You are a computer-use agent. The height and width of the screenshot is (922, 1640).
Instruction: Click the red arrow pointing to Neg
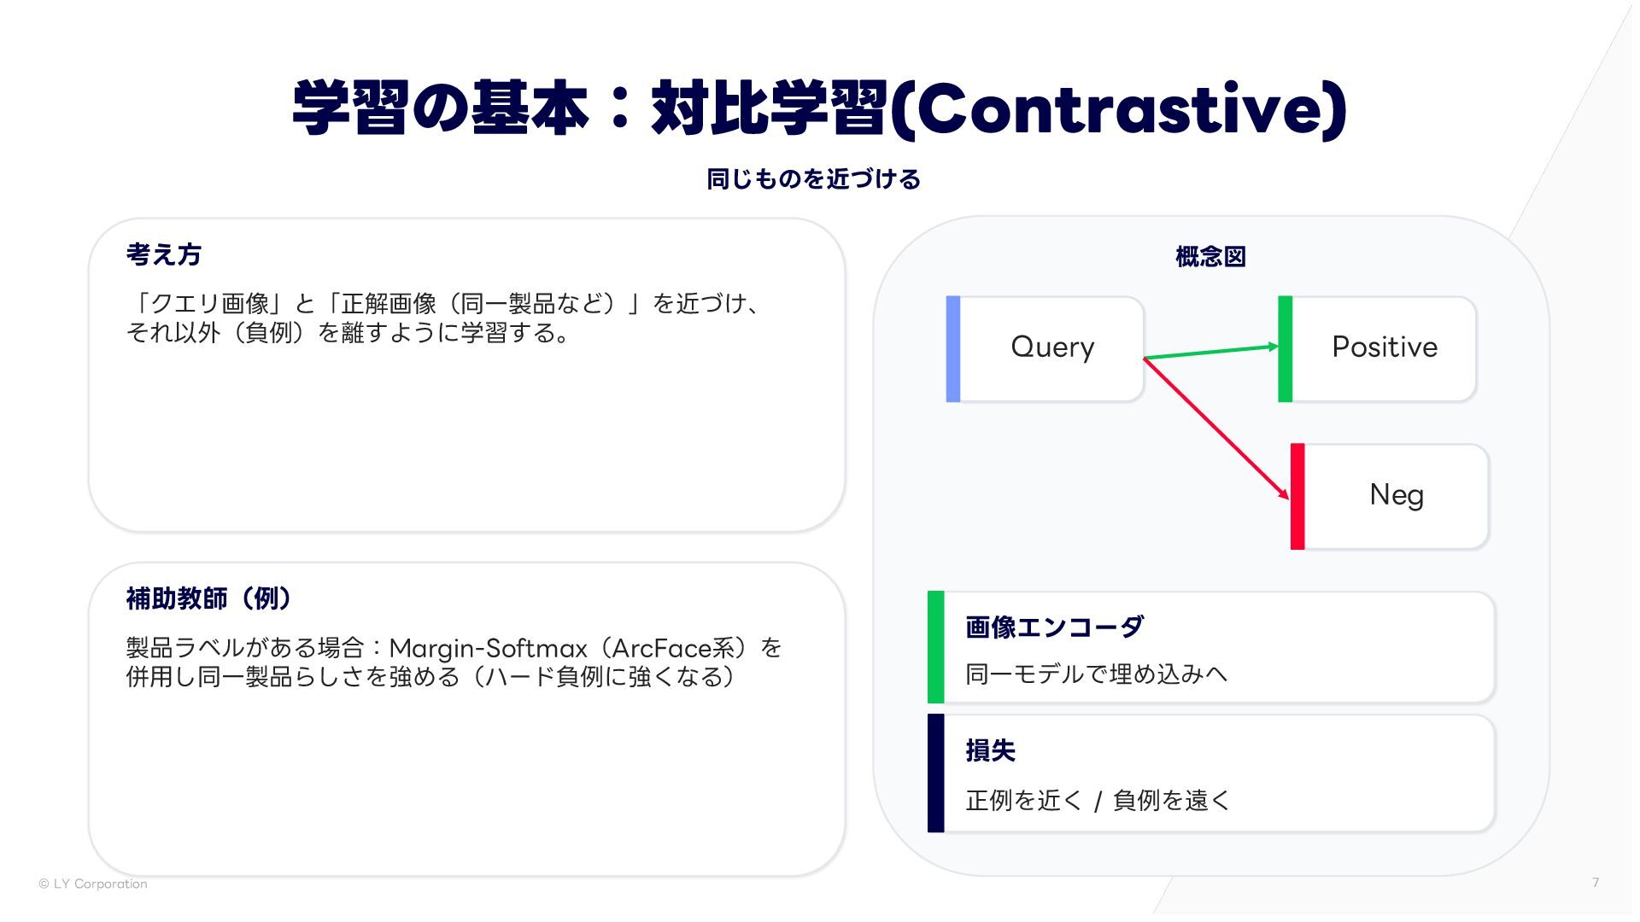tap(1216, 429)
